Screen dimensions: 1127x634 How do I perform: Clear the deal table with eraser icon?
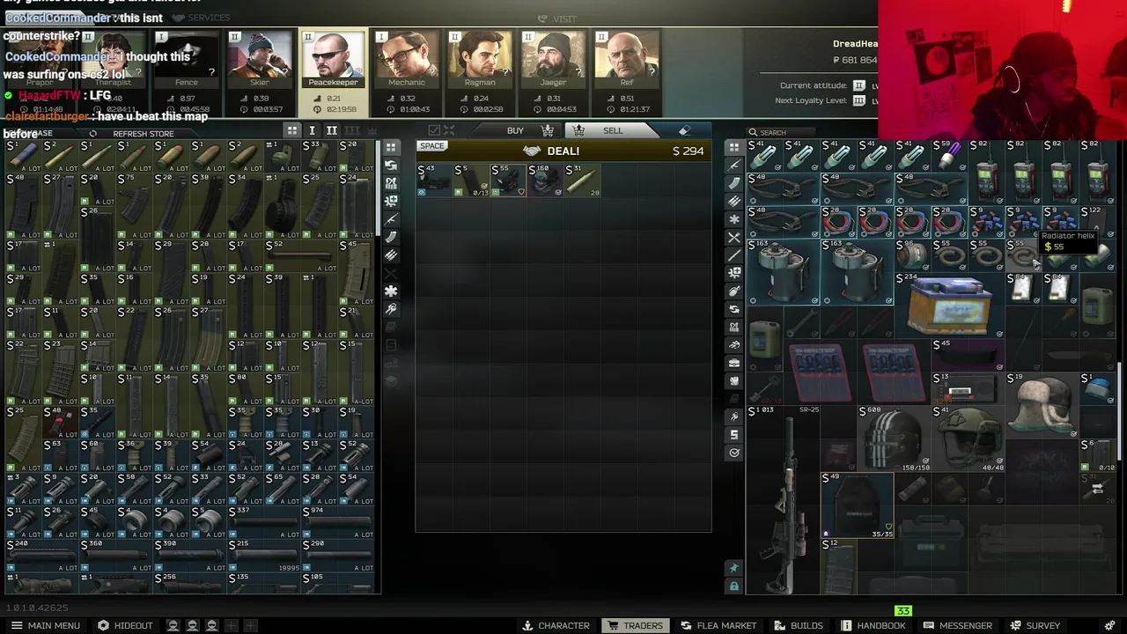[684, 130]
